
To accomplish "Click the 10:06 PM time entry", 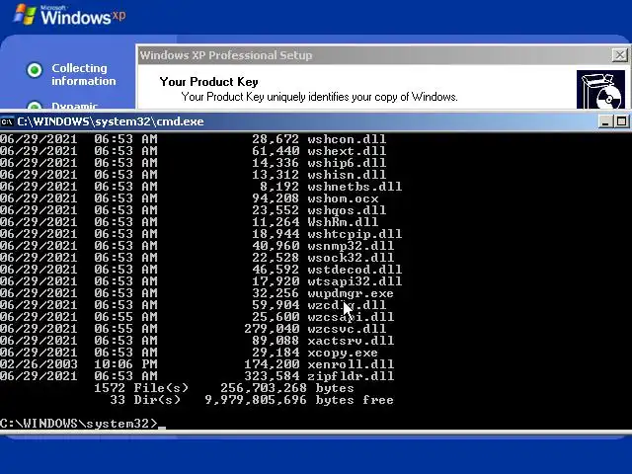I will (x=125, y=364).
